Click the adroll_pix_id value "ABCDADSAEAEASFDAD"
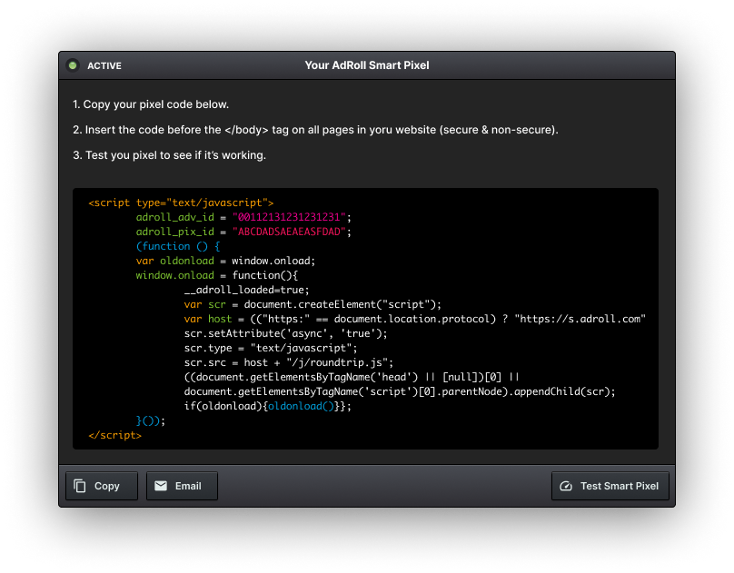 [289, 232]
